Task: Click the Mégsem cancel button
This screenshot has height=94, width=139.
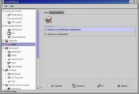Action: coord(123,86)
